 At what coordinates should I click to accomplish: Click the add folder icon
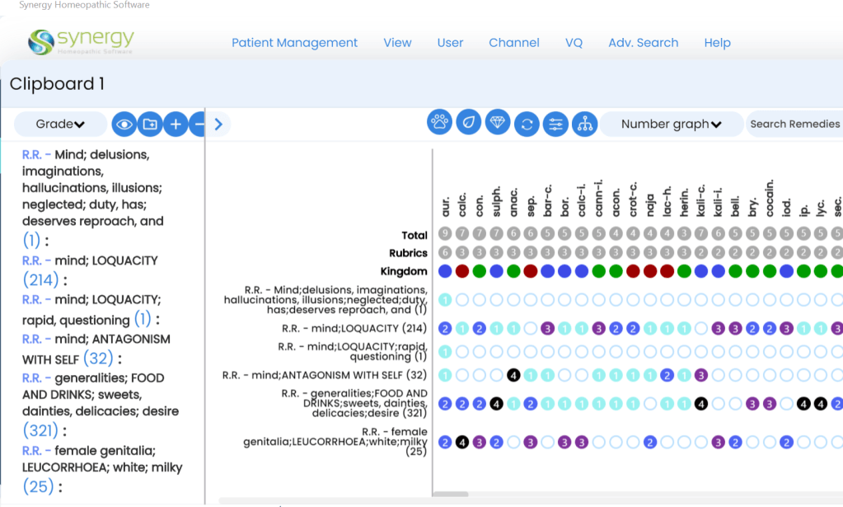(149, 124)
